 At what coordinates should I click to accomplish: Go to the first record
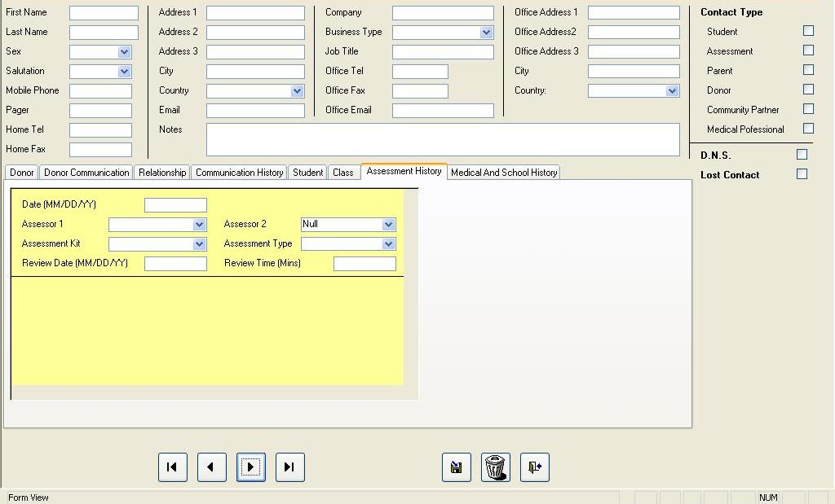click(x=173, y=467)
